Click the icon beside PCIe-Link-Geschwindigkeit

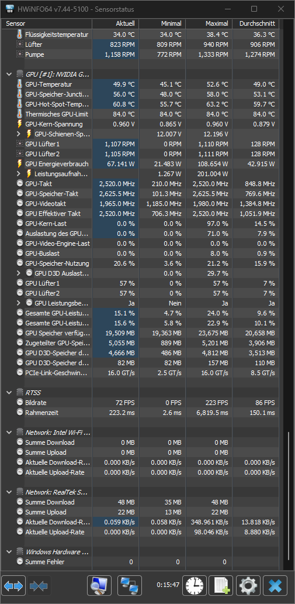point(20,373)
